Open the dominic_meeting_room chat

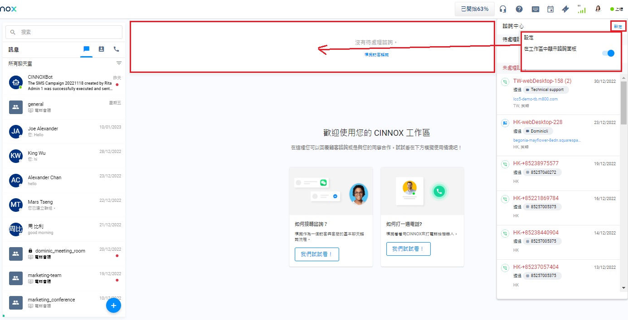click(x=64, y=253)
